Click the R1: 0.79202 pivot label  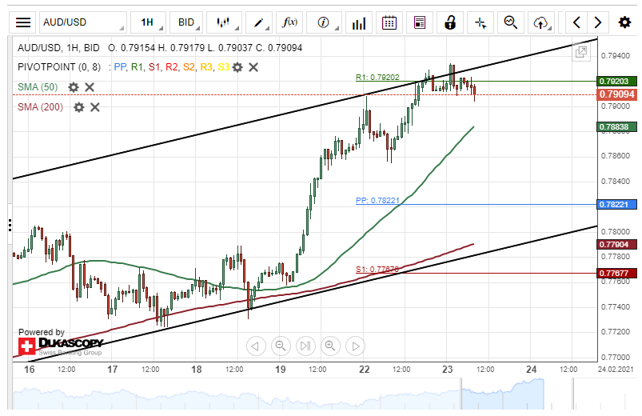(x=377, y=77)
